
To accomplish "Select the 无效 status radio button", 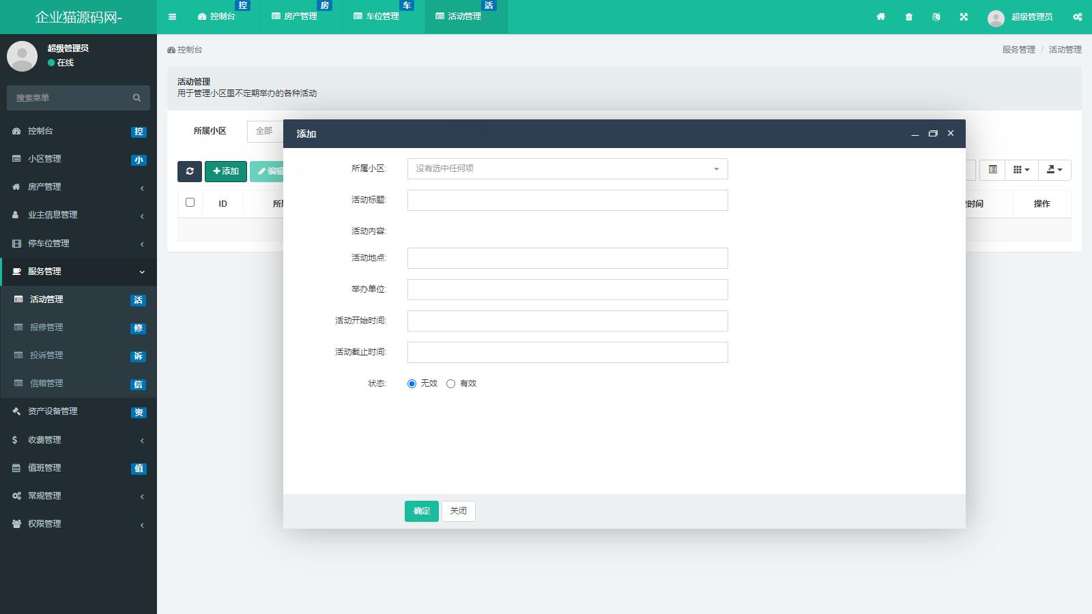I will (x=412, y=384).
